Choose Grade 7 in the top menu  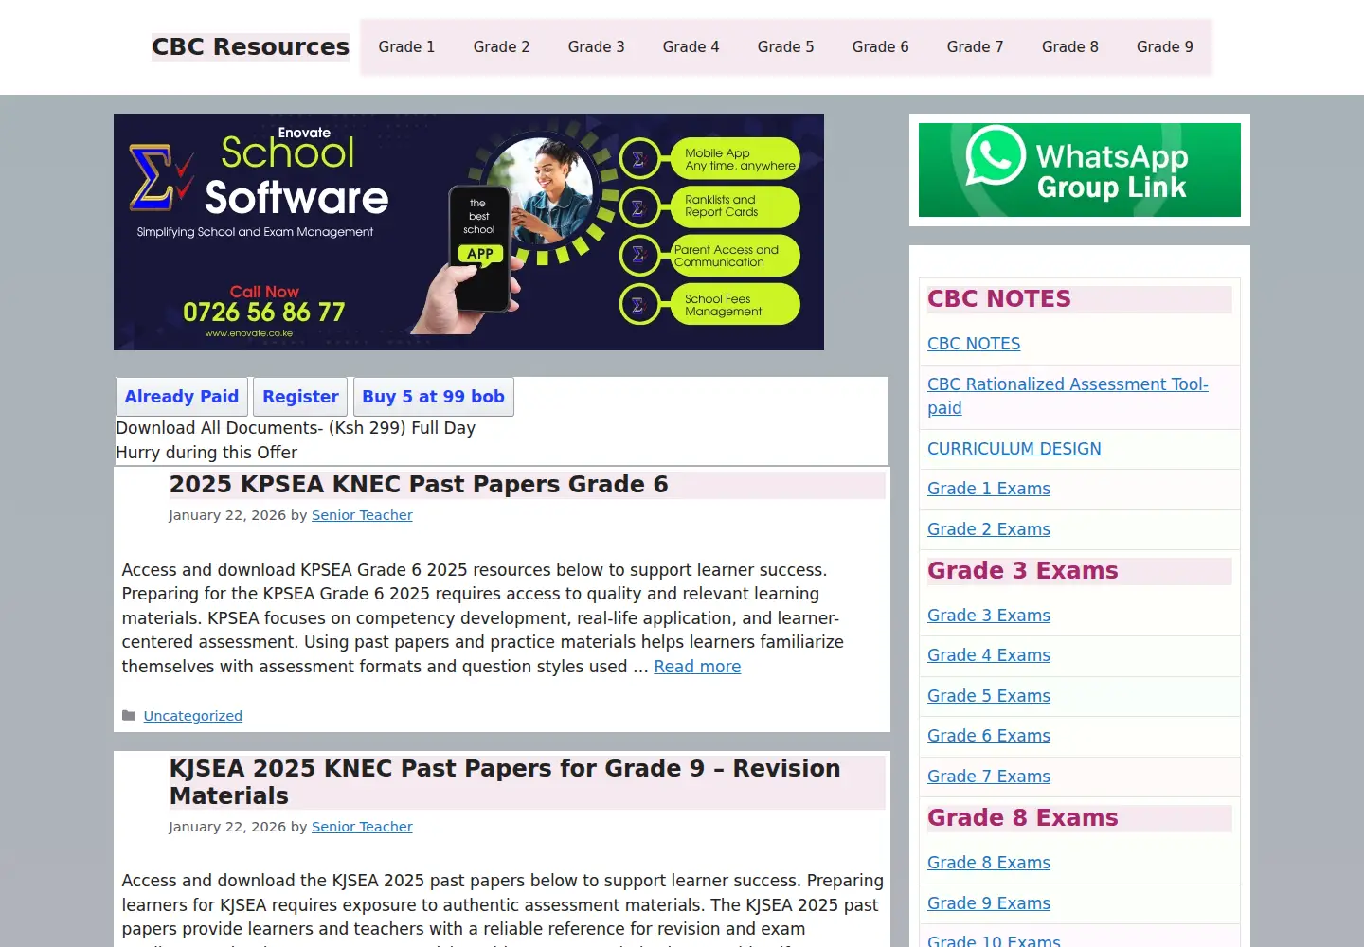(x=975, y=46)
